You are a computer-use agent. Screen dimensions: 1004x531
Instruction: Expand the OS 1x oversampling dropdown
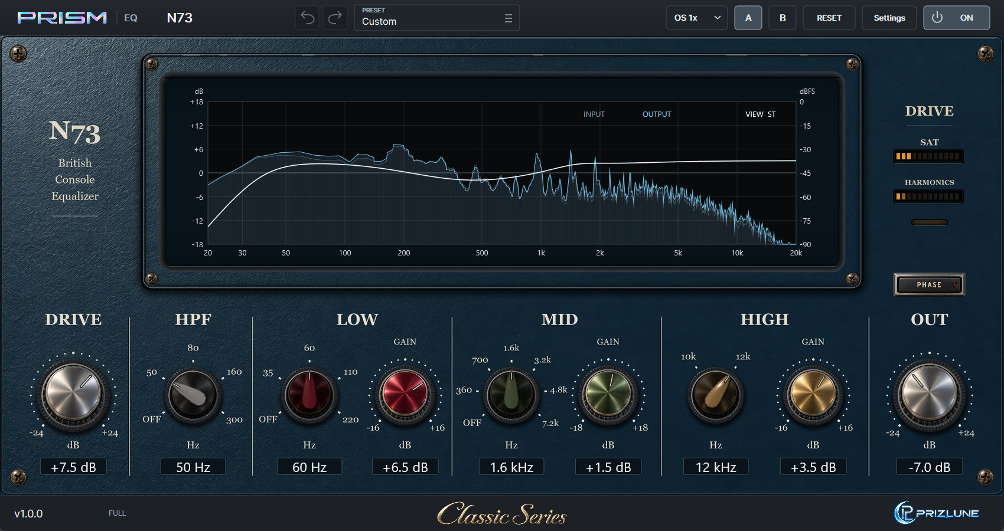(697, 18)
